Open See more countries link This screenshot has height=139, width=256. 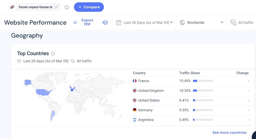tap(229, 133)
